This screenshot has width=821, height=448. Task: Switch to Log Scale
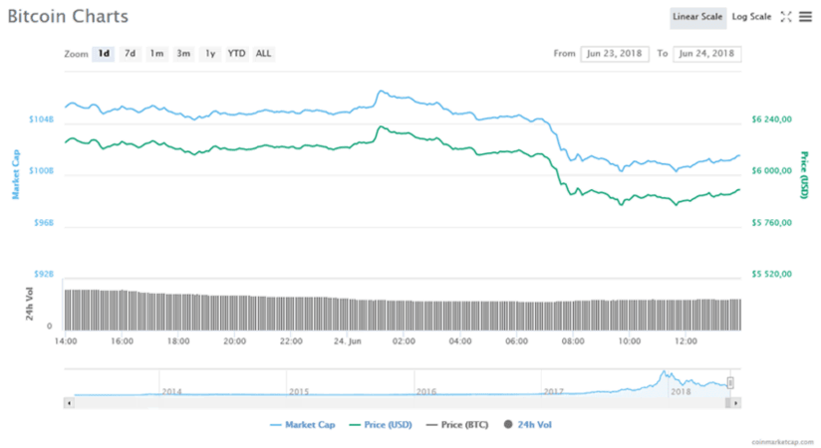click(751, 17)
